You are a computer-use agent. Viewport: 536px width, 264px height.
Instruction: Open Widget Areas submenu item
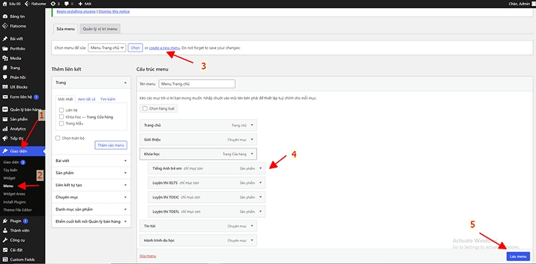click(14, 194)
